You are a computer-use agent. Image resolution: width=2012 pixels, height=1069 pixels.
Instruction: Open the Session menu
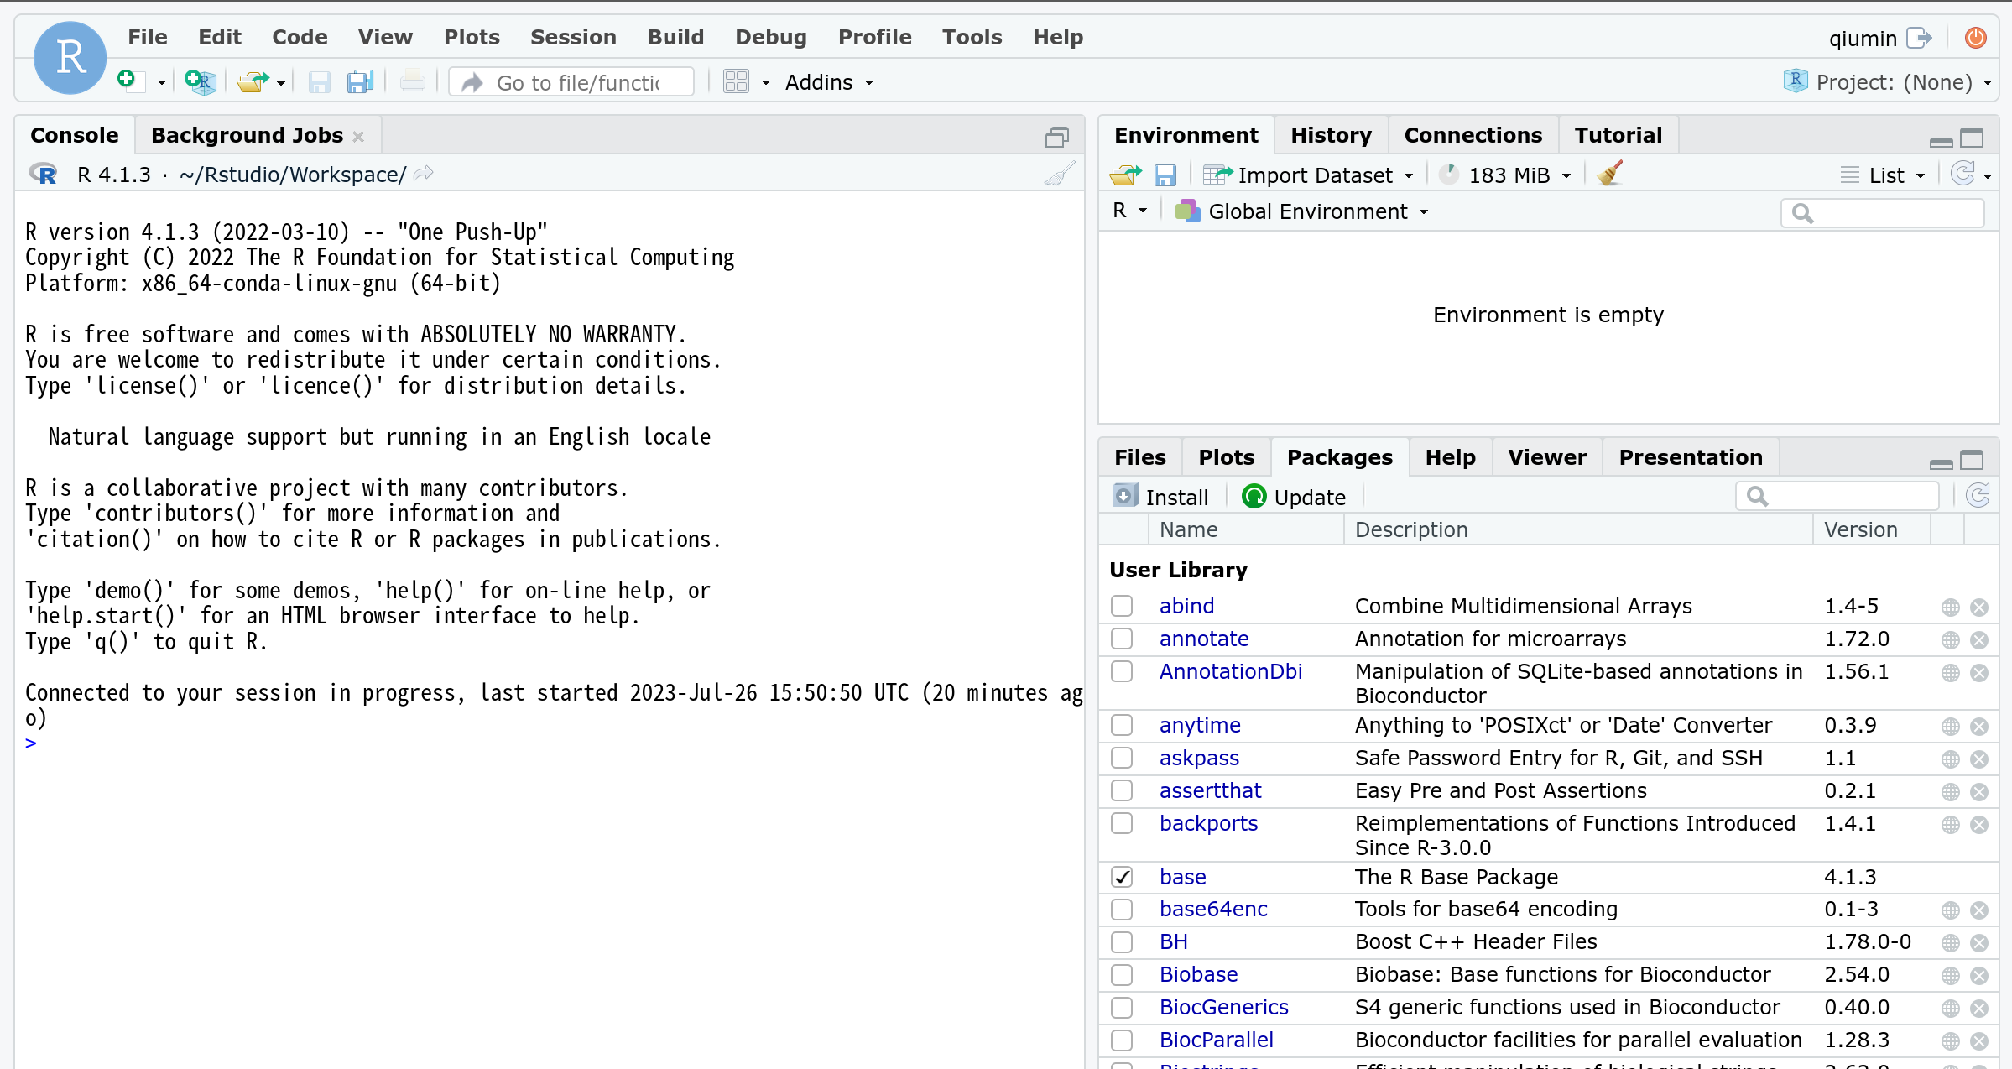(573, 37)
